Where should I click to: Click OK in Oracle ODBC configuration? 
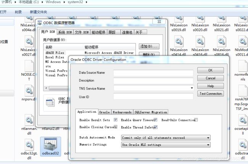point(211,70)
